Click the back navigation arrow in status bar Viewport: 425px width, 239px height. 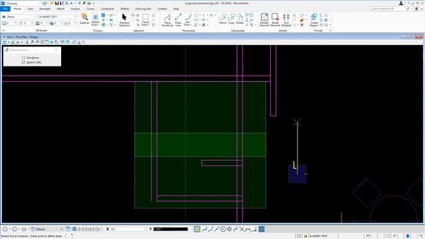point(5,229)
